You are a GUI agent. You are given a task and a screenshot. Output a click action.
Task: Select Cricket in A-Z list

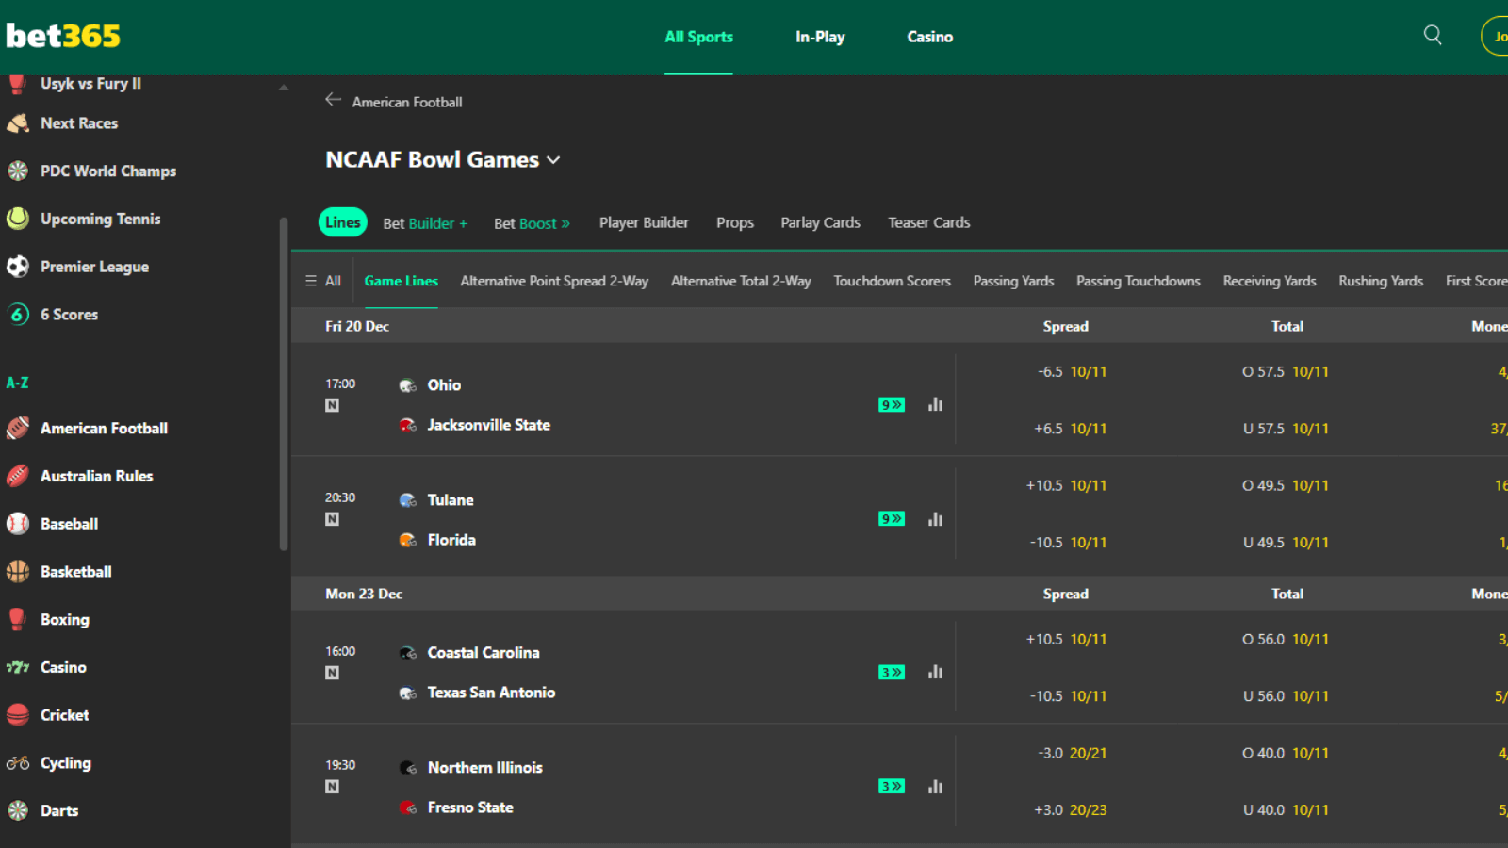tap(64, 715)
